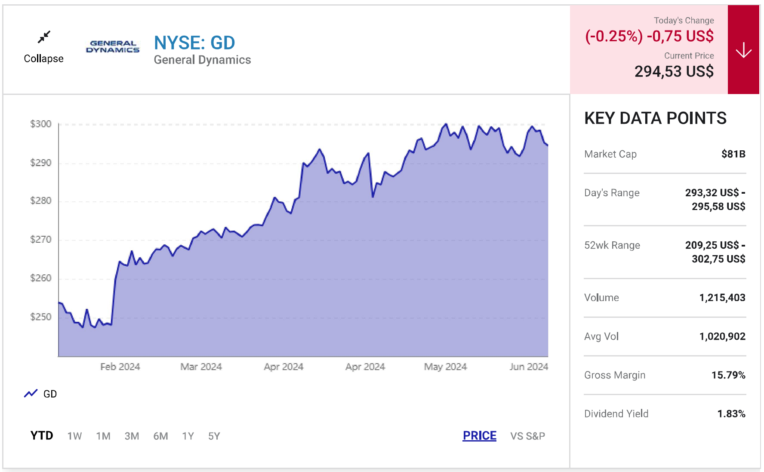
Task: Click the GD legend line icon
Action: 31,393
